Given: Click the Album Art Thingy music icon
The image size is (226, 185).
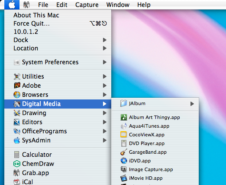Looking at the screenshot, I should 124,117.
